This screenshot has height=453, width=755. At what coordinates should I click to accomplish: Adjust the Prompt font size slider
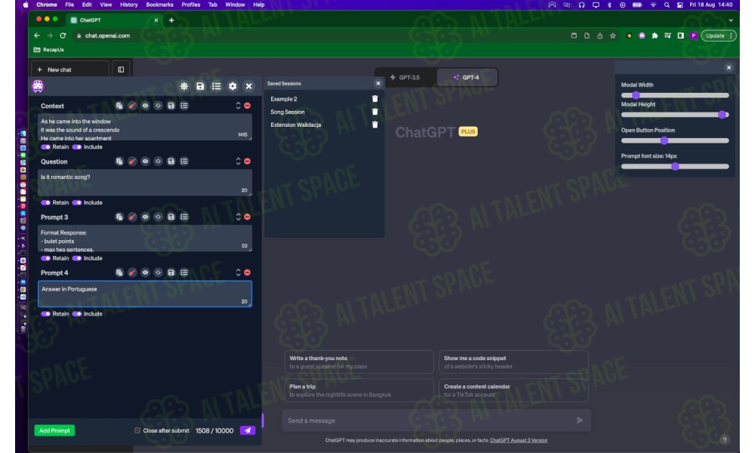pos(675,167)
